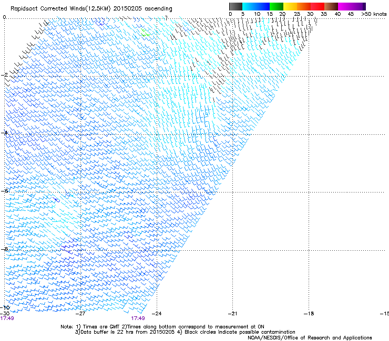389x341 pixels.
Task: Click the cyan 5-10 knots color swatch
Action: tap(249, 6)
